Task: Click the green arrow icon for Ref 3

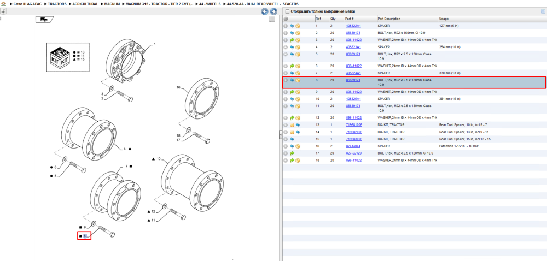Action: point(292,40)
